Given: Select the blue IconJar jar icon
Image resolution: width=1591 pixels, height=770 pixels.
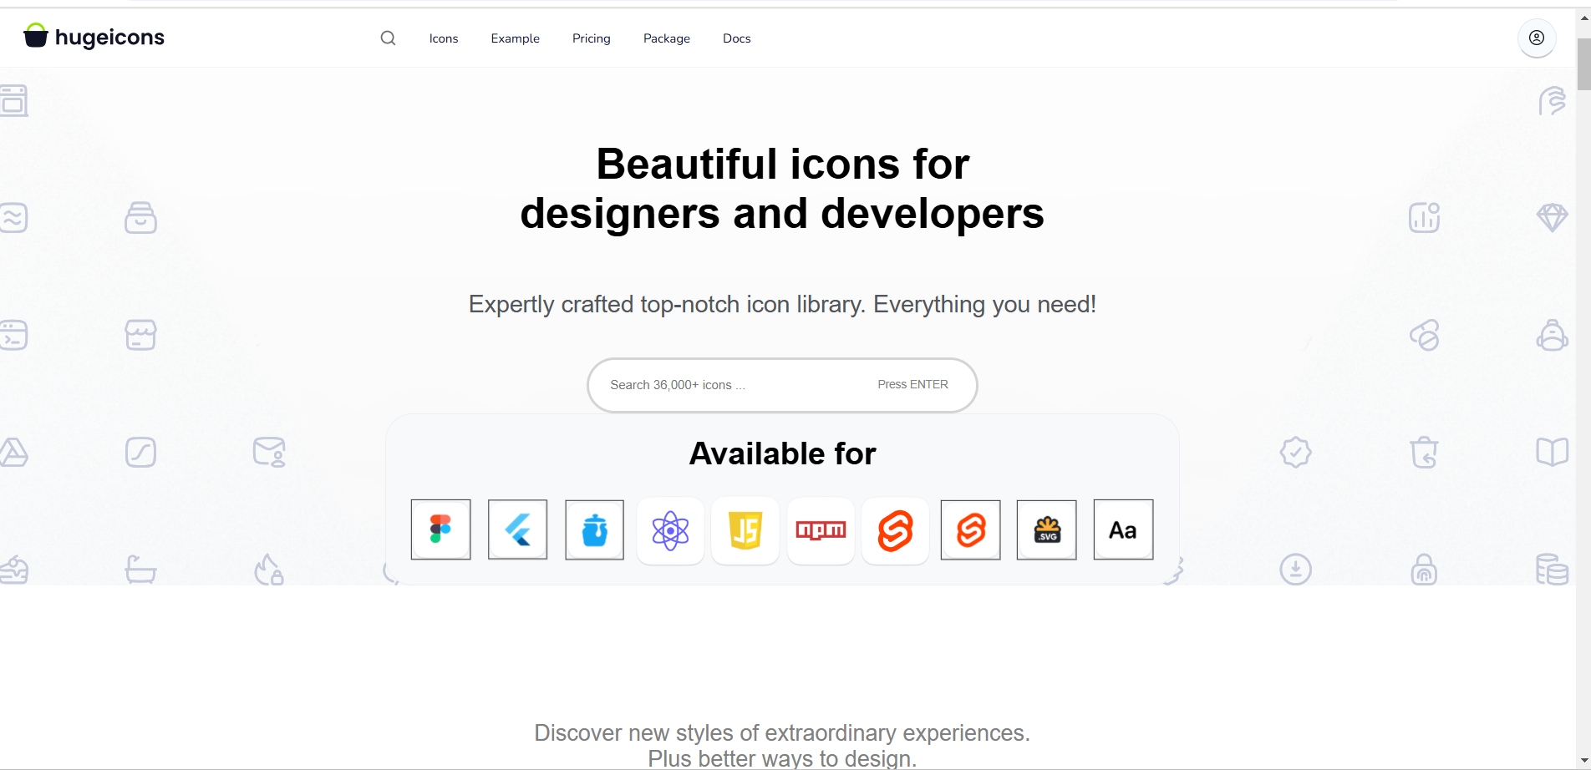Looking at the screenshot, I should tap(594, 529).
